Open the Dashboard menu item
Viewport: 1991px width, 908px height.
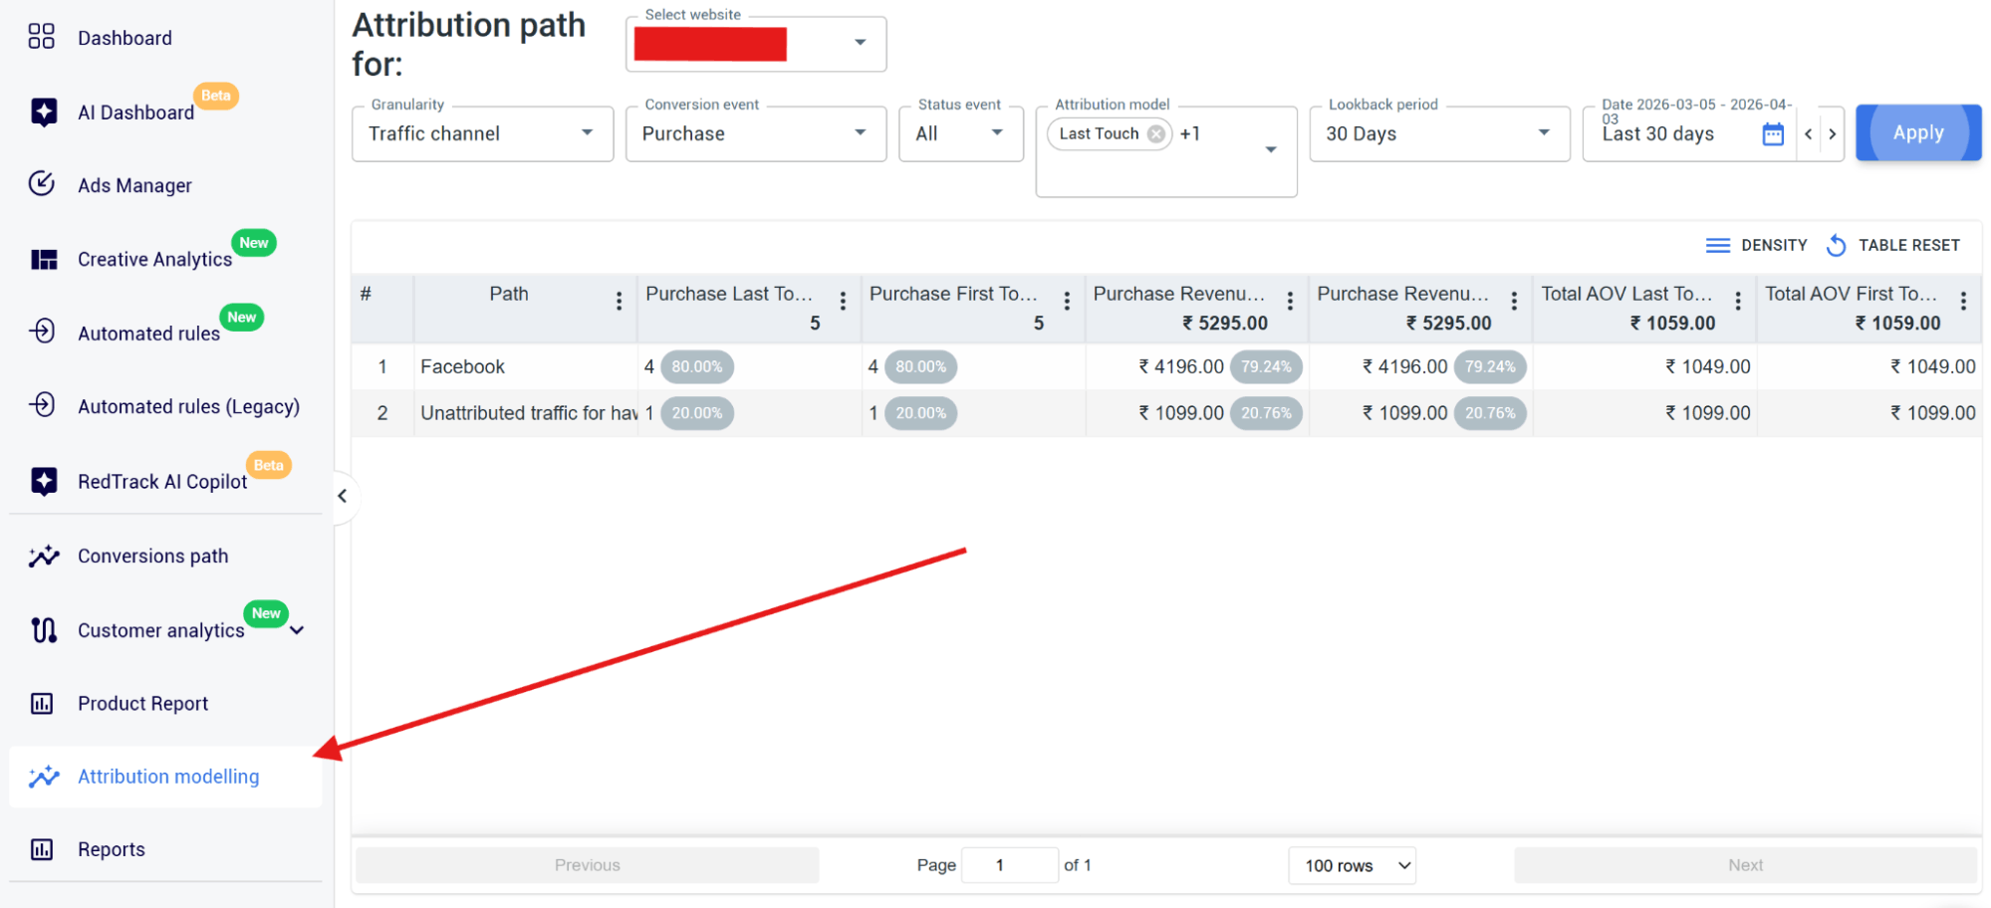[x=125, y=38]
